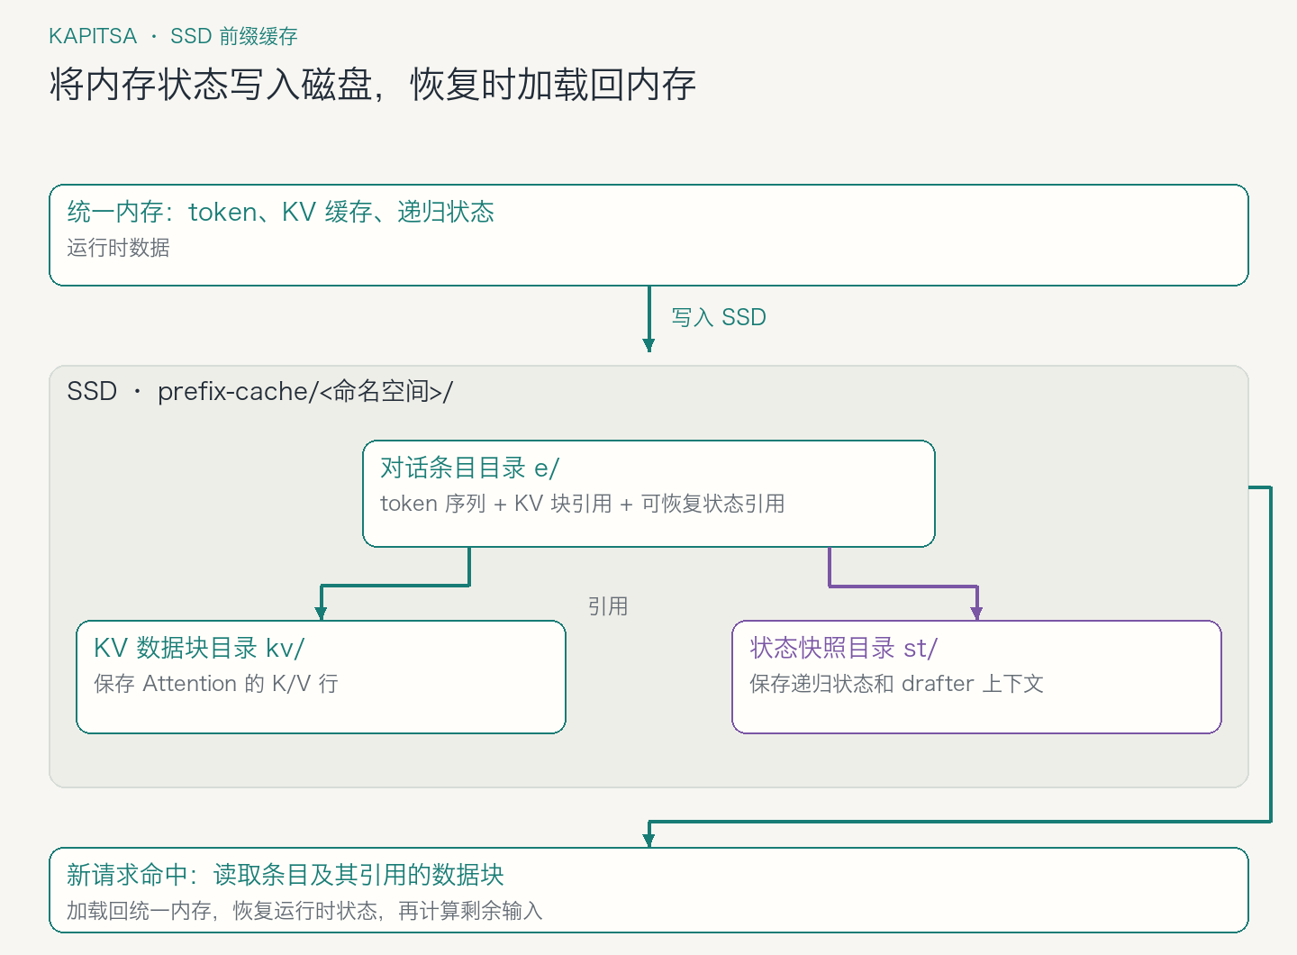Click the heading "KV 数据块目录 kv/"
Image resolution: width=1297 pixels, height=955 pixels.
(x=199, y=648)
